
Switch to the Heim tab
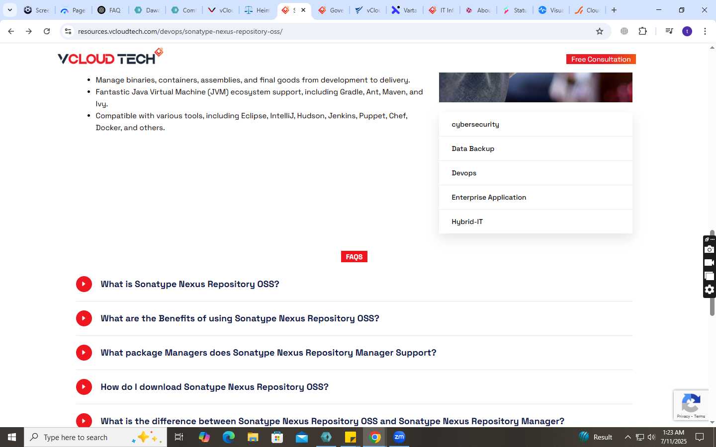point(258,10)
